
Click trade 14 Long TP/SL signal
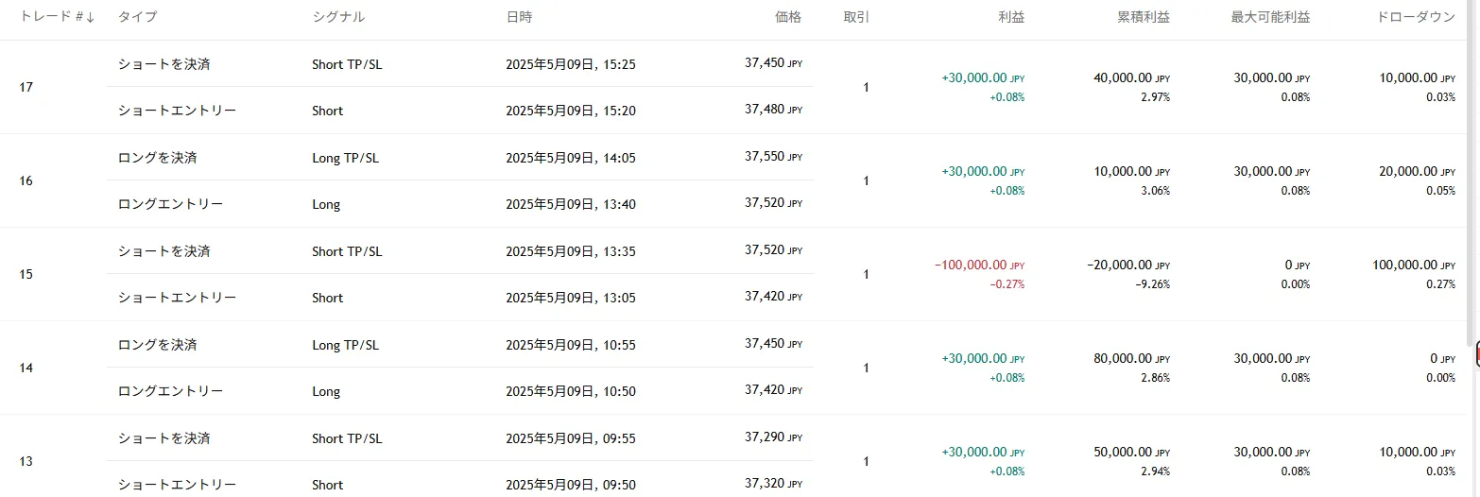345,345
